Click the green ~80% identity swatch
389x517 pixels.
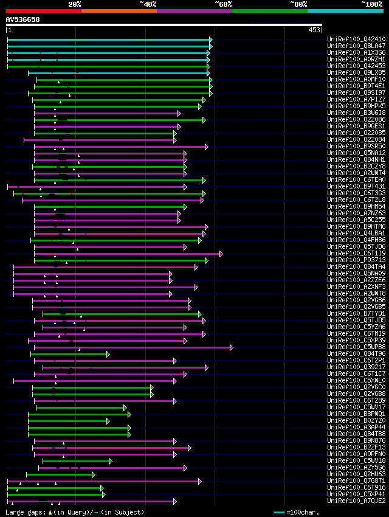(x=270, y=11)
